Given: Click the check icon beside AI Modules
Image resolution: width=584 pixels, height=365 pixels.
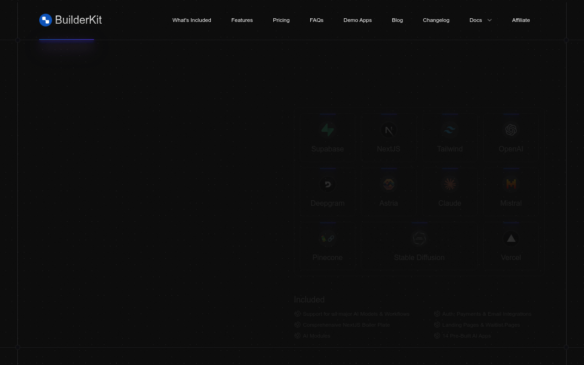Looking at the screenshot, I should [x=297, y=336].
